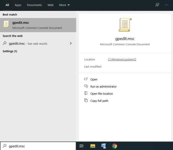Click the Open action icon

click(86, 79)
